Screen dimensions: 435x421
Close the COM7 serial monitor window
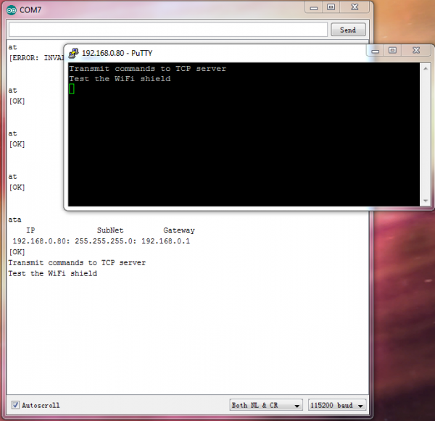pos(355,7)
